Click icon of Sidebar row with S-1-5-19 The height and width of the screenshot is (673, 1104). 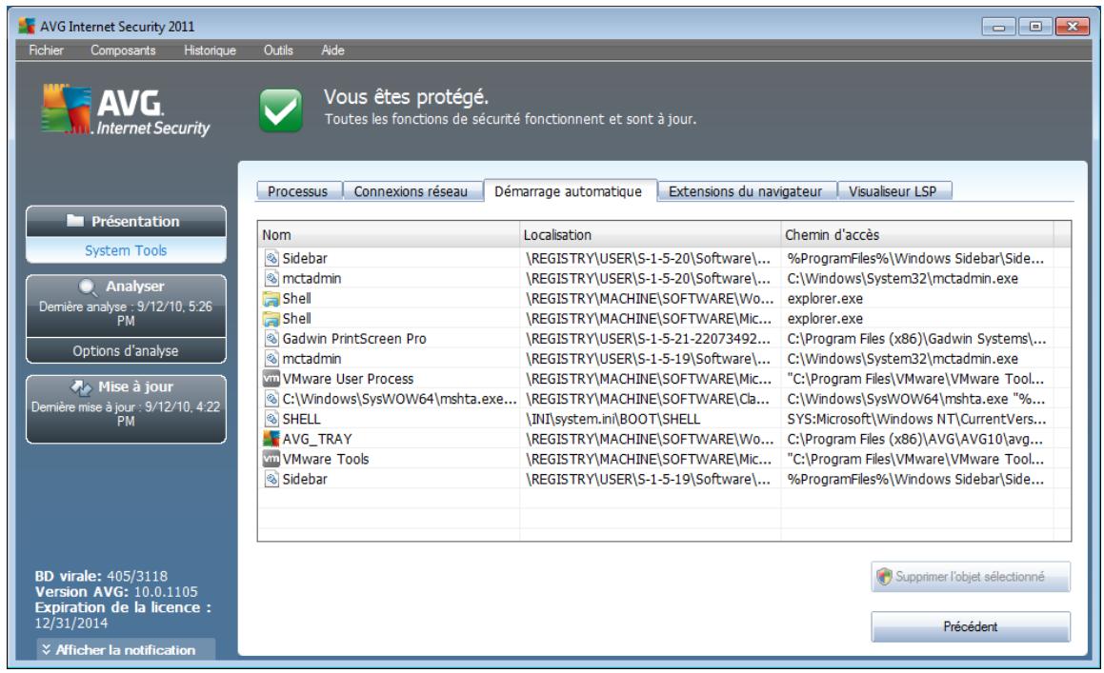click(271, 479)
